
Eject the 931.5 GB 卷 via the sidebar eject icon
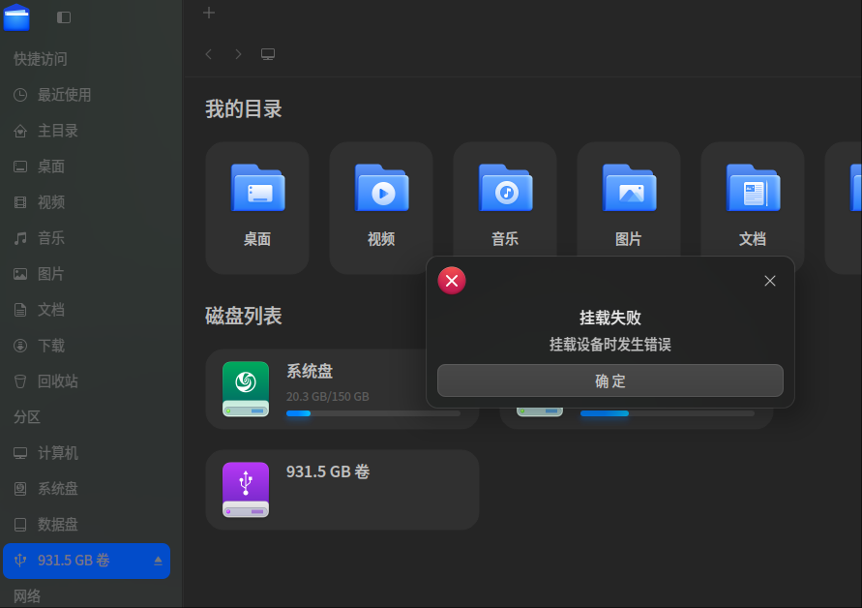(158, 561)
